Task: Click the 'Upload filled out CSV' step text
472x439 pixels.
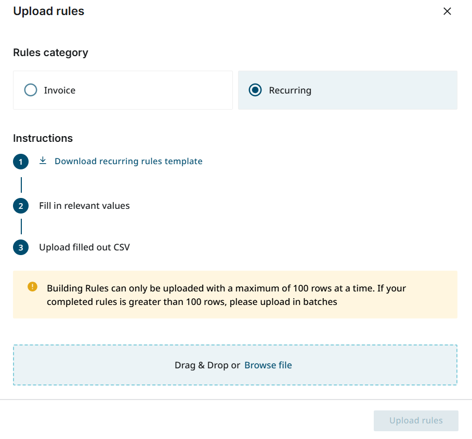Action: 84,247
